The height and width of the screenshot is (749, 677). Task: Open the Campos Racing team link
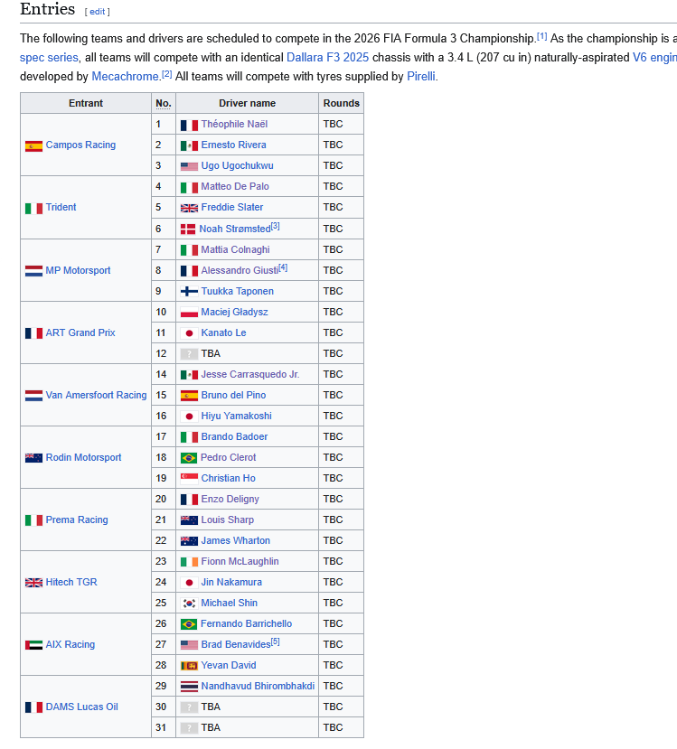[80, 145]
